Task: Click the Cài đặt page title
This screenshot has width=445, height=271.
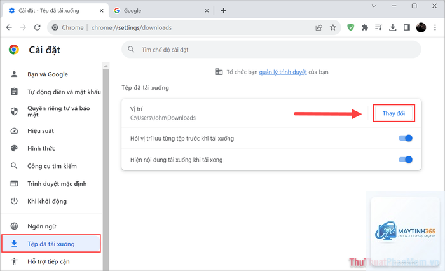Action: (x=44, y=50)
